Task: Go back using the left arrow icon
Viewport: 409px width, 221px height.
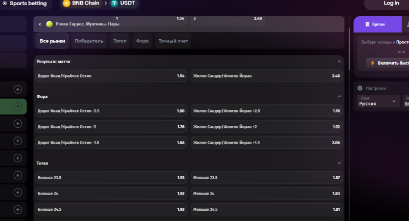Action: pos(40,24)
